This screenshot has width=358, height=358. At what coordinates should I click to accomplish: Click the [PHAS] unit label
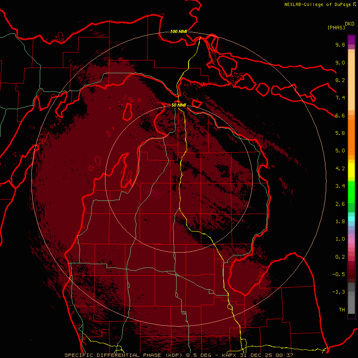pyautogui.click(x=336, y=27)
